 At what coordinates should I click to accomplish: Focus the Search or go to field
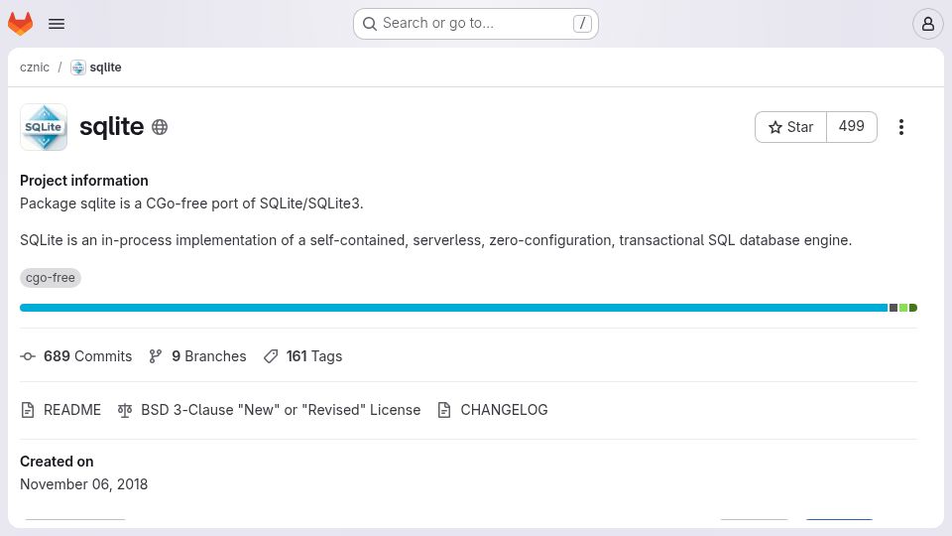coord(476,24)
